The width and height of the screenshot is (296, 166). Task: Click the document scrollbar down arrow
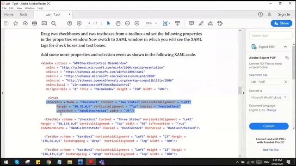click(240, 156)
